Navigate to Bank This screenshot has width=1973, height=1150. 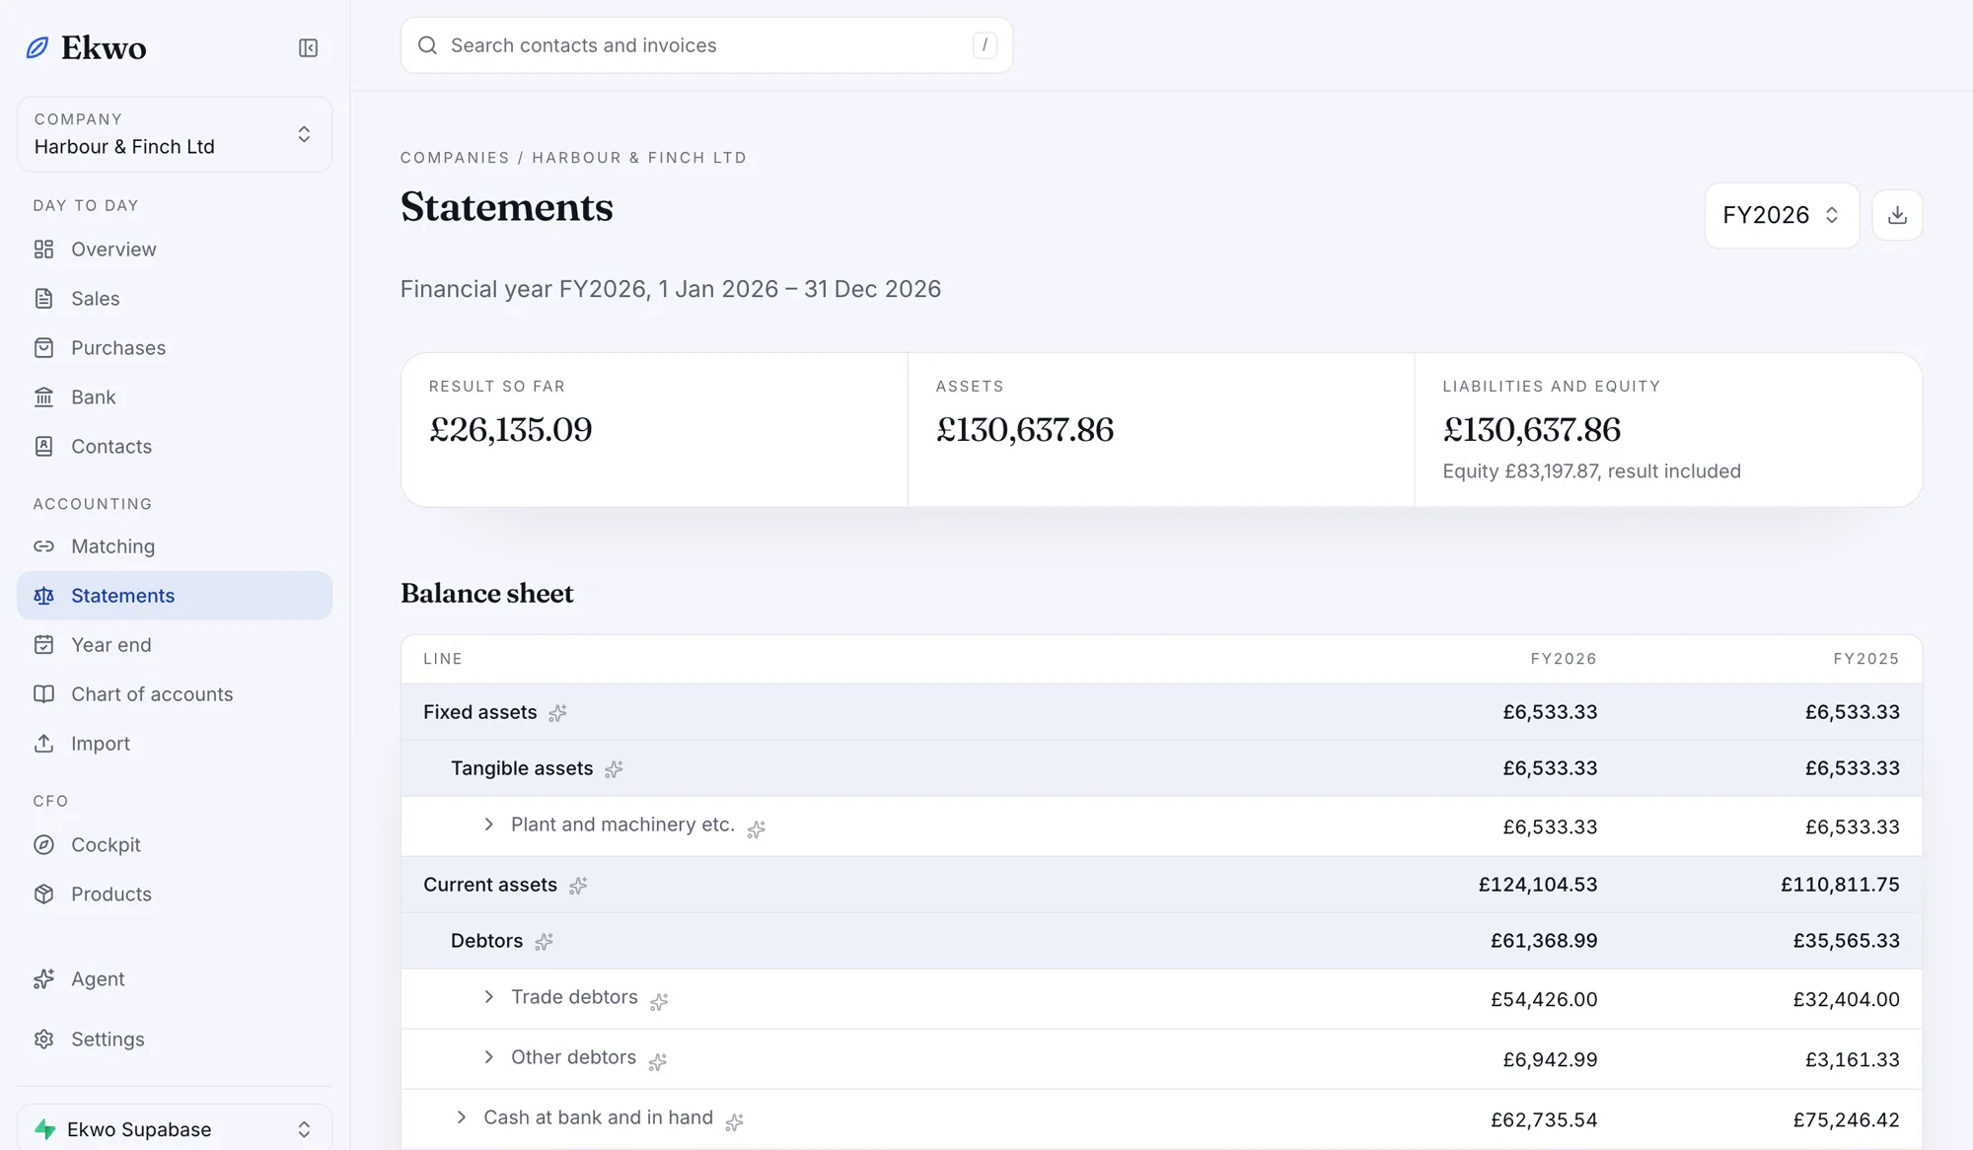[x=175, y=397]
